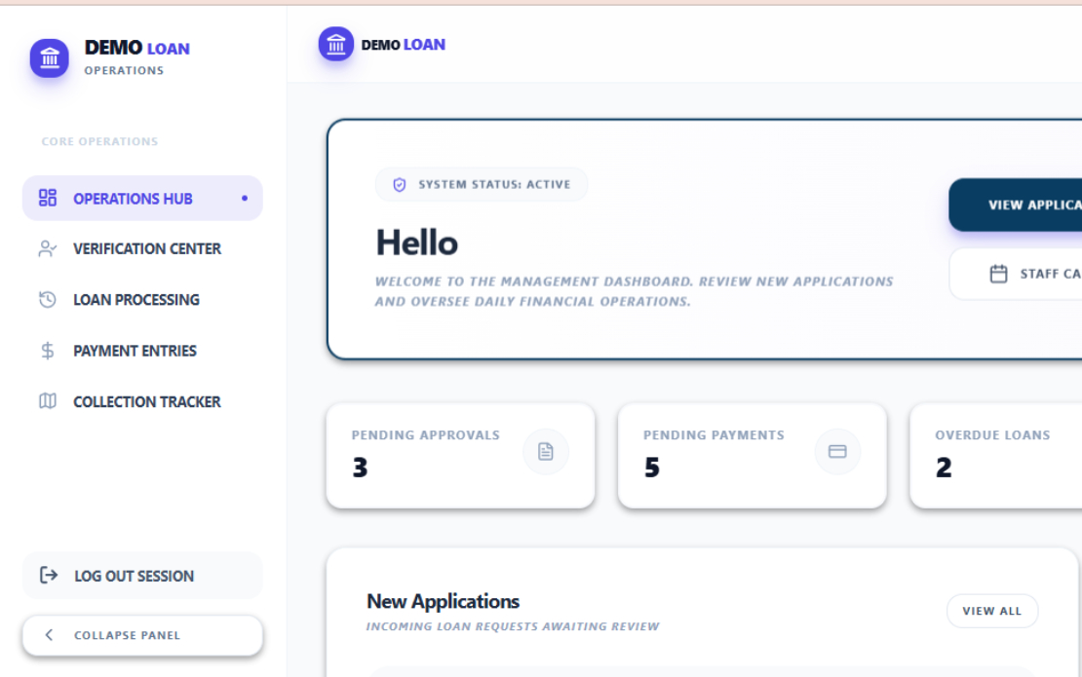Click the welcome to management dashboard text
This screenshot has height=677, width=1082.
pyautogui.click(x=635, y=291)
